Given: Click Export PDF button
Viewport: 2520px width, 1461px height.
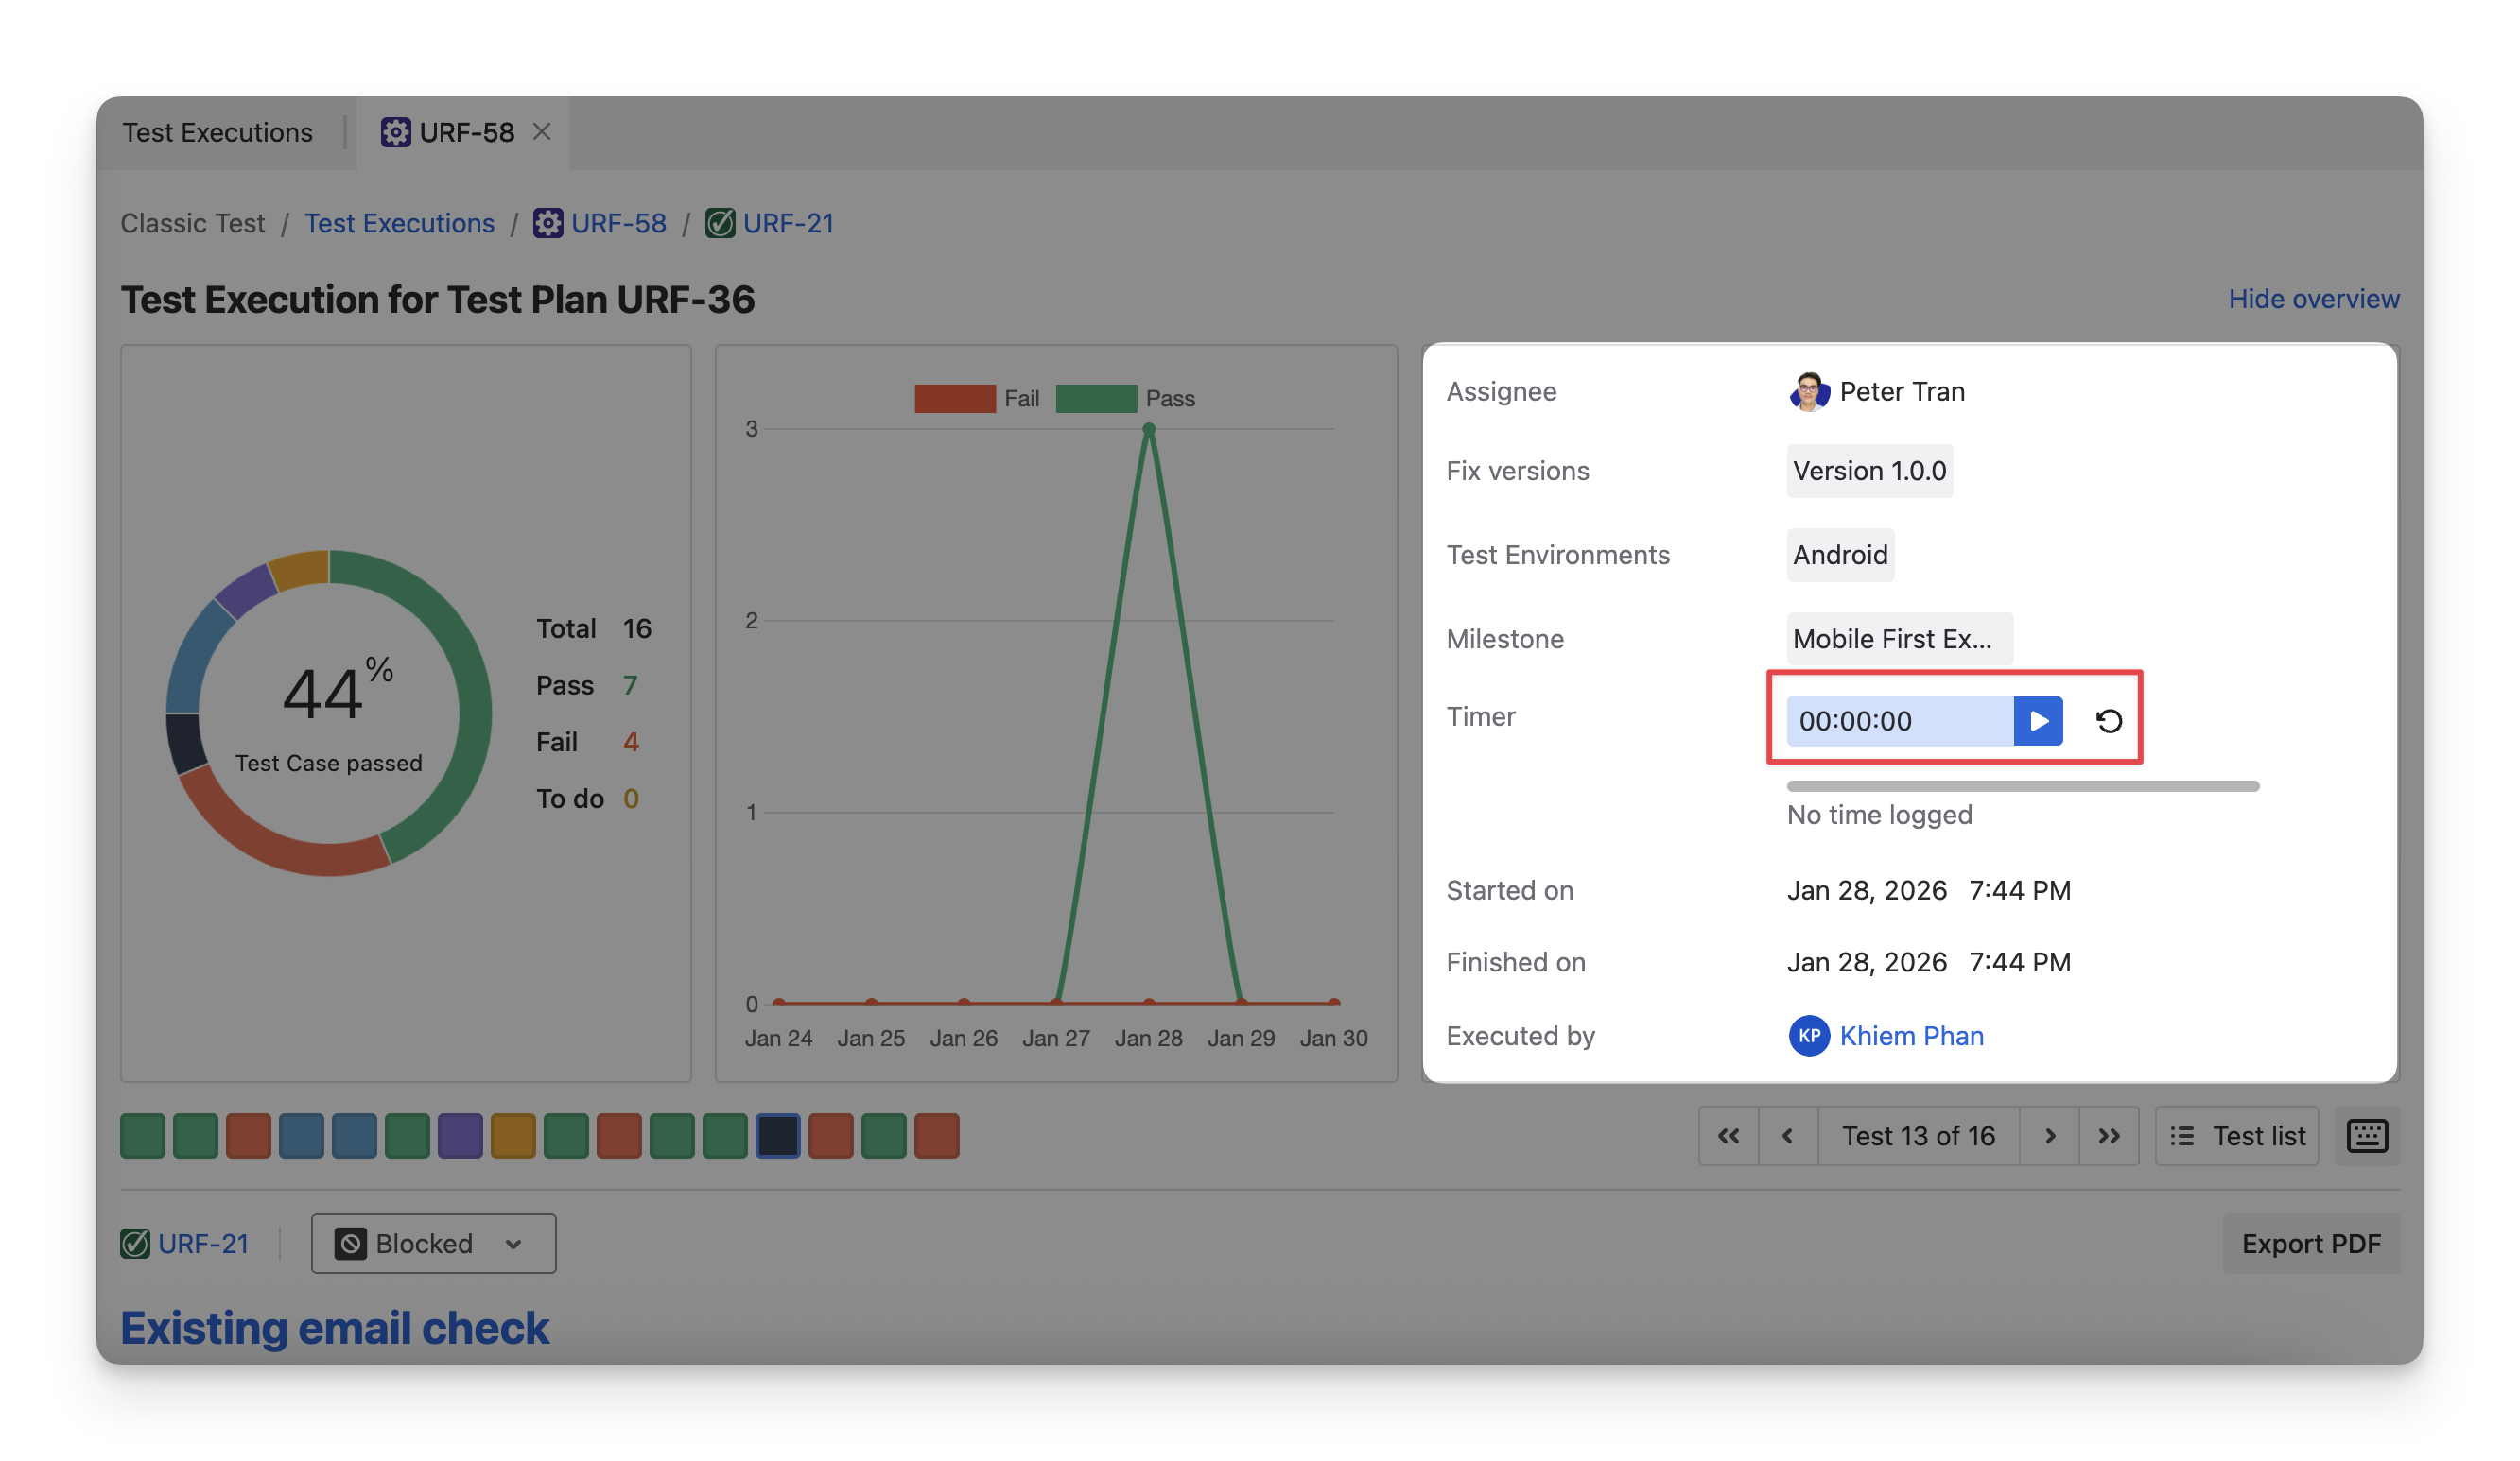Looking at the screenshot, I should coord(2310,1243).
